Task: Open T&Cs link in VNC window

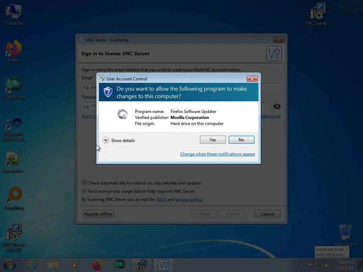Action: pyautogui.click(x=161, y=199)
